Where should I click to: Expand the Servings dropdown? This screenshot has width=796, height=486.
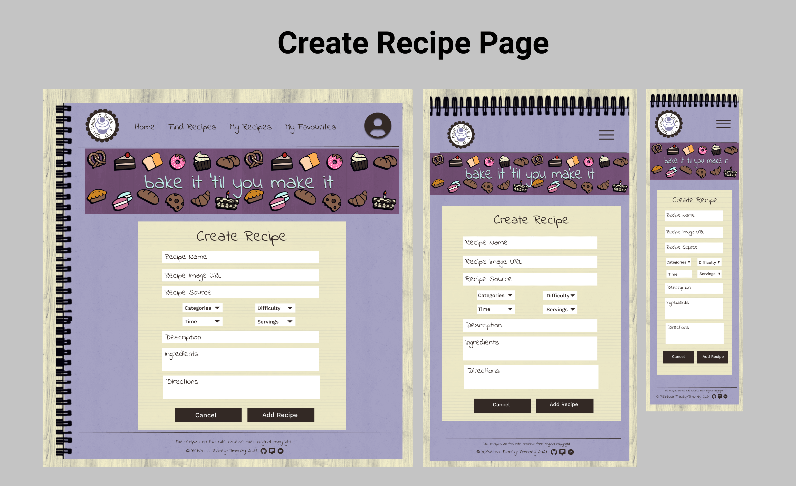275,322
